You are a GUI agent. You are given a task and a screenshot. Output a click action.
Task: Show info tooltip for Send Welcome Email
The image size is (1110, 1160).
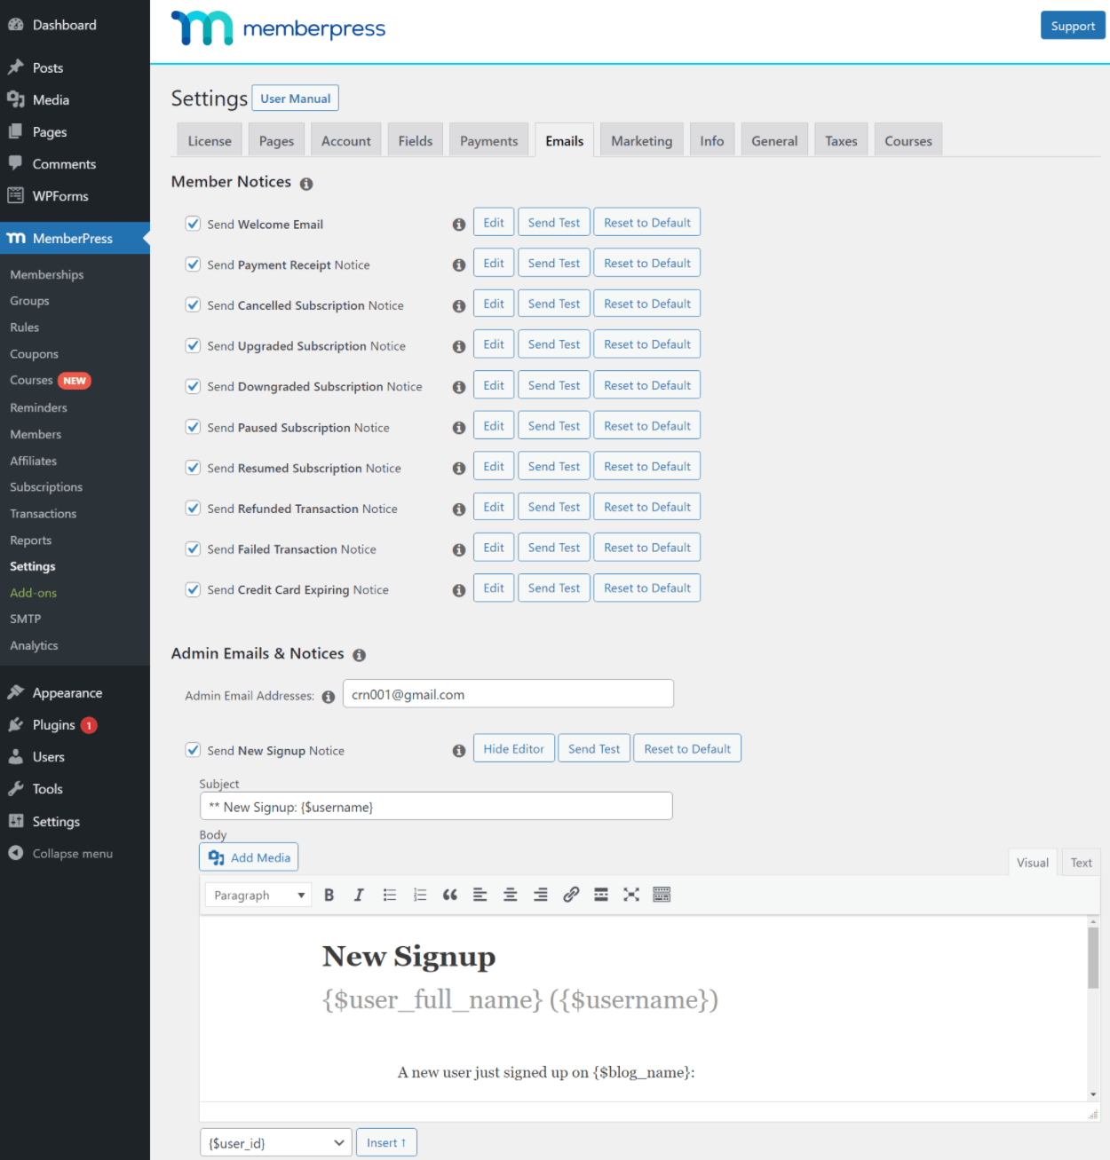459,225
